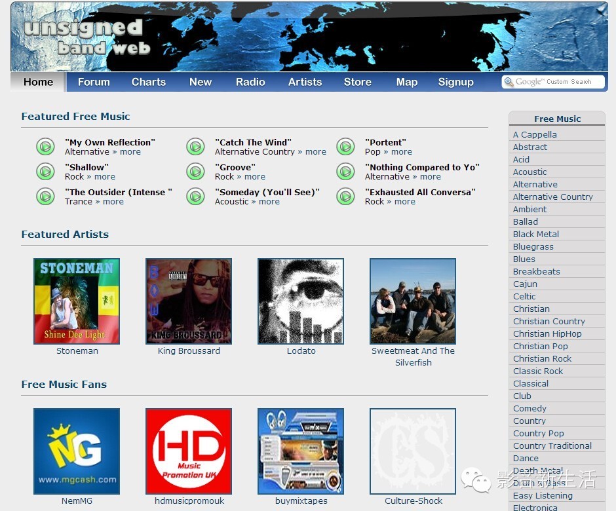View the King Broussard artist image
616x511 pixels.
coord(189,301)
